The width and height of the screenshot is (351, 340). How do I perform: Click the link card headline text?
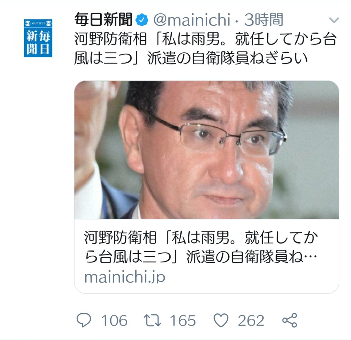pyautogui.click(x=201, y=247)
